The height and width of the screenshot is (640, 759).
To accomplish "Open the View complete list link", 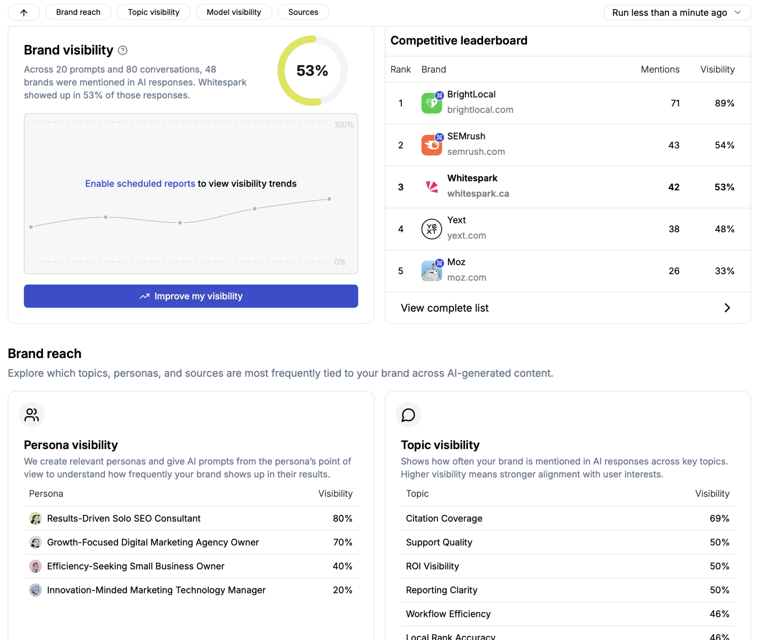I will [x=445, y=308].
